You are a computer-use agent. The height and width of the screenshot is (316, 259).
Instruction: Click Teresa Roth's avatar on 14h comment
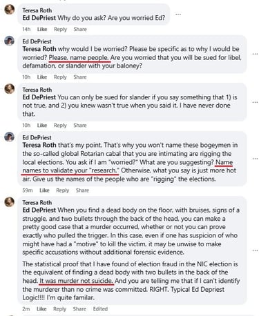pos(10,10)
